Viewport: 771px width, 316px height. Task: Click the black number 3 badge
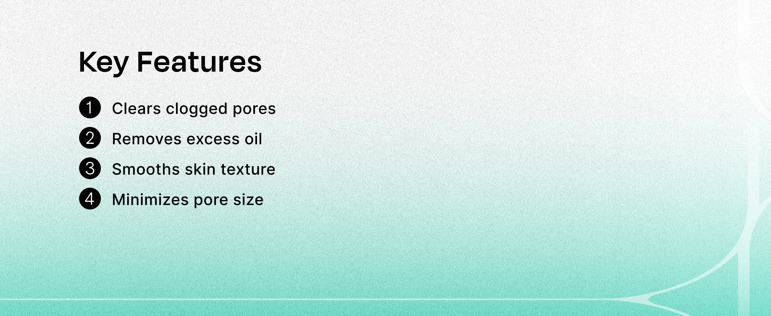90,169
